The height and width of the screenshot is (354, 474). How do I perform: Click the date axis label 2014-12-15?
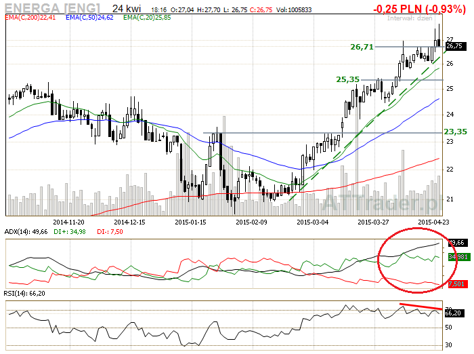tap(130, 222)
